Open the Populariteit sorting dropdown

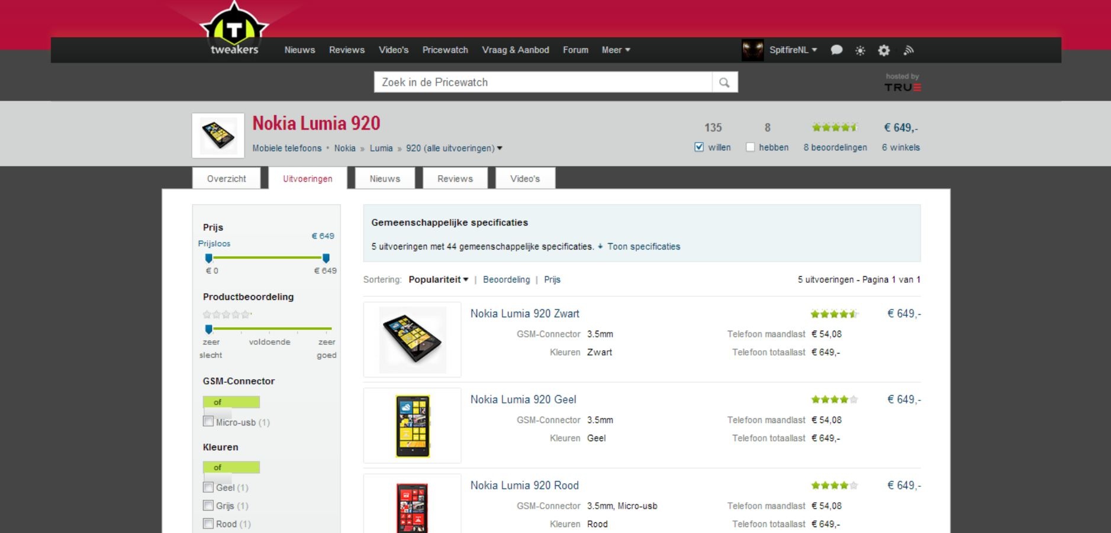(x=438, y=280)
